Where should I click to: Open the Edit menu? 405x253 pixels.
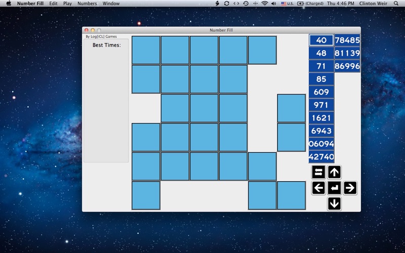click(54, 4)
